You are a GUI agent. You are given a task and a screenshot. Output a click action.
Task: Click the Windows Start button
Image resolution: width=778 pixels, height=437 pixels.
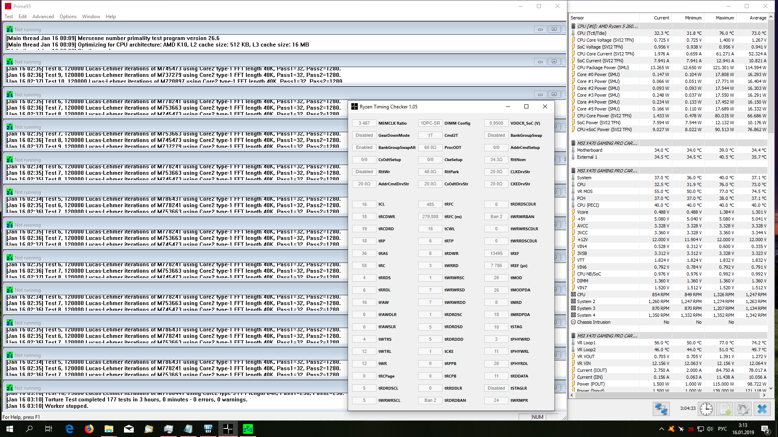[10, 429]
